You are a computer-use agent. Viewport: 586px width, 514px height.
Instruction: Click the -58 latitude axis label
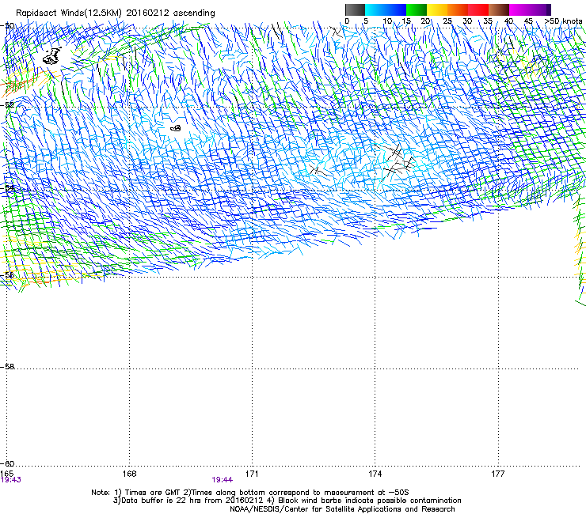7,367
